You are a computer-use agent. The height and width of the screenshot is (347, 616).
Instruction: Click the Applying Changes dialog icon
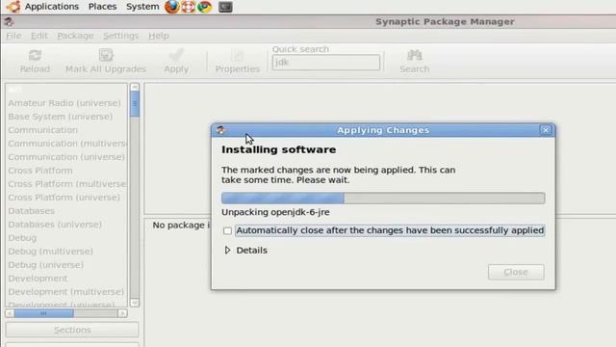tap(220, 130)
